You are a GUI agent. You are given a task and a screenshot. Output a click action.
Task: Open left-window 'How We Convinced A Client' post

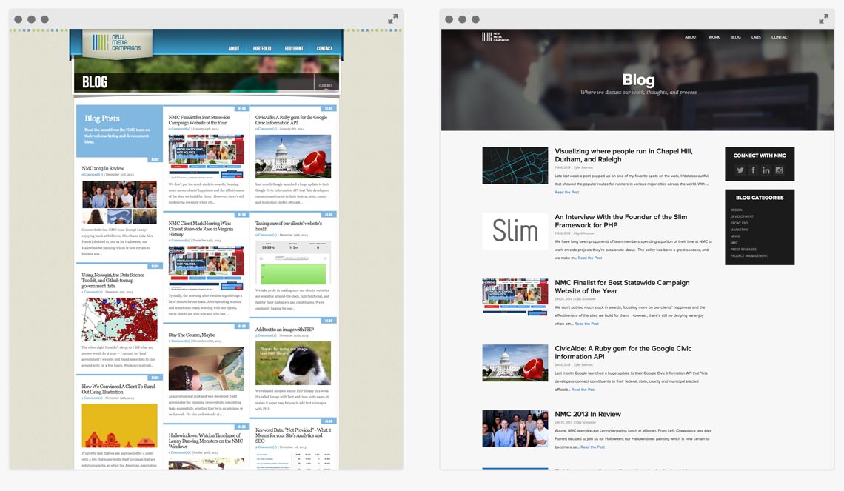[x=118, y=389]
